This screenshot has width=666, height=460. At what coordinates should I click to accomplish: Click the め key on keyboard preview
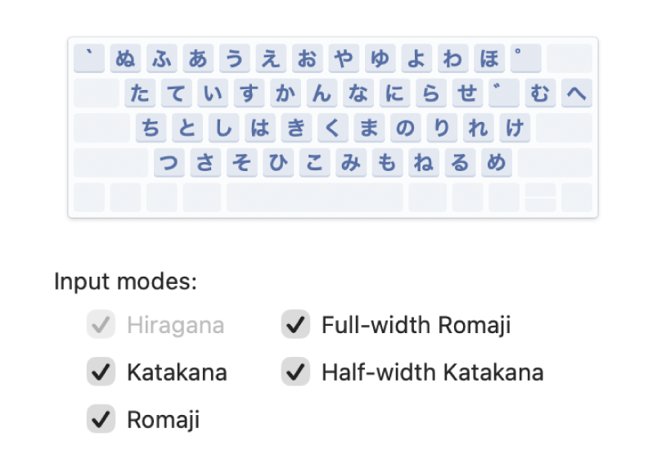pyautogui.click(x=495, y=163)
